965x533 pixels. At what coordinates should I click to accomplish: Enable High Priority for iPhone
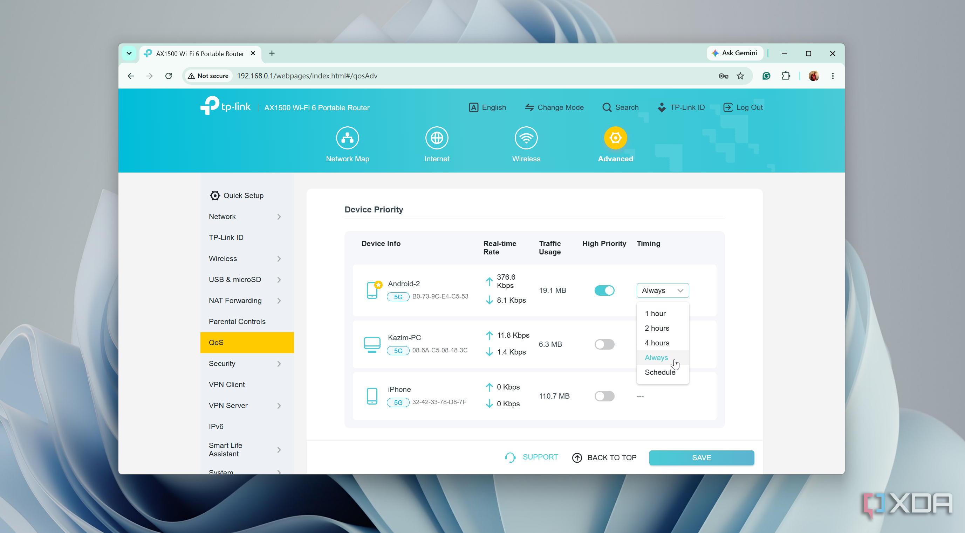point(604,396)
